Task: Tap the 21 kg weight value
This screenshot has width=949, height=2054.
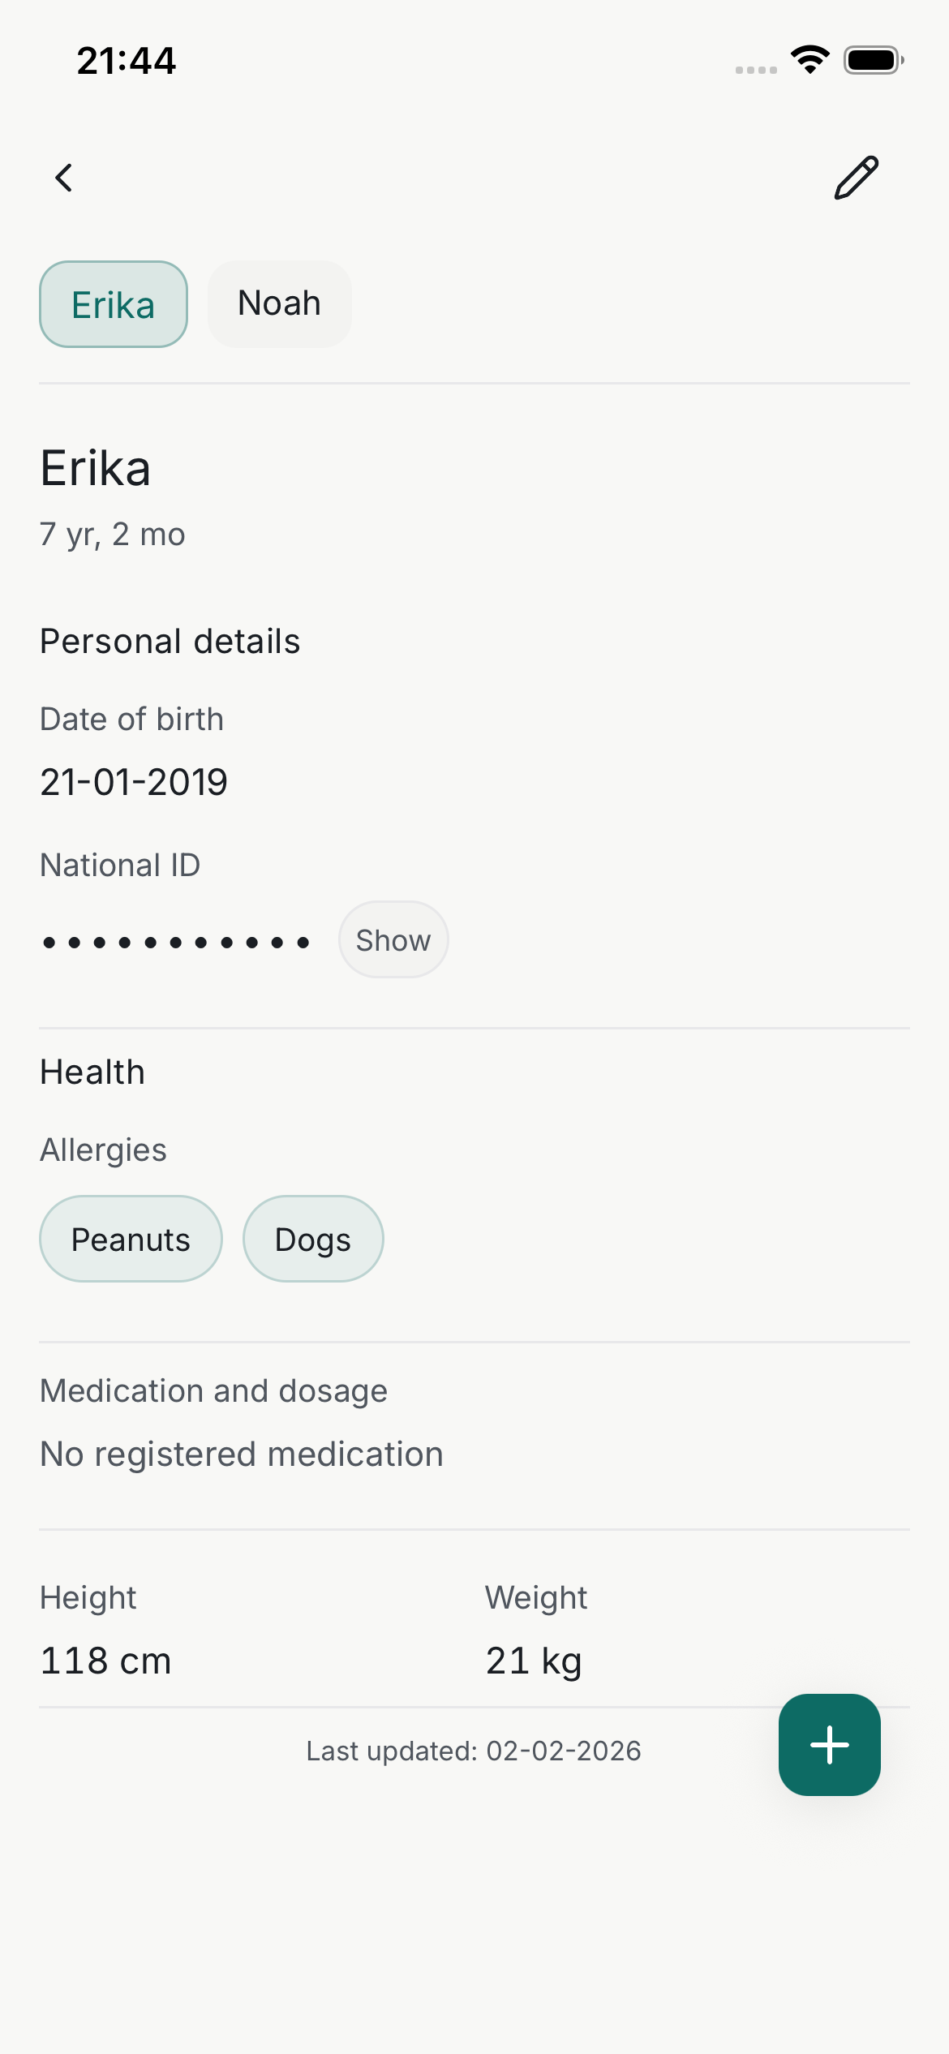Action: 534,1661
